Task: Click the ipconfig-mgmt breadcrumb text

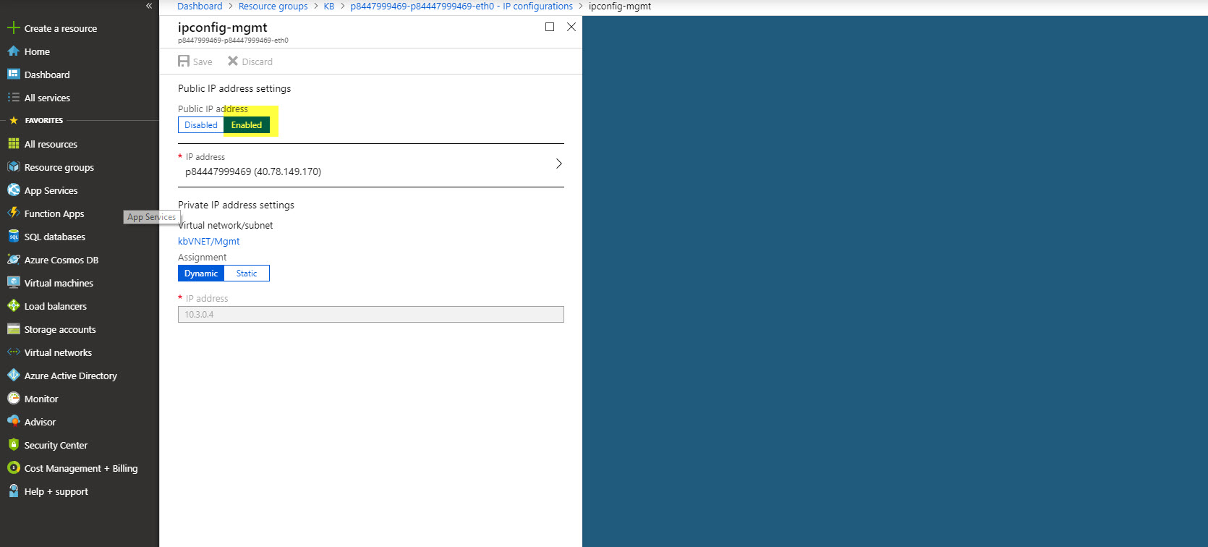Action: 620,7
